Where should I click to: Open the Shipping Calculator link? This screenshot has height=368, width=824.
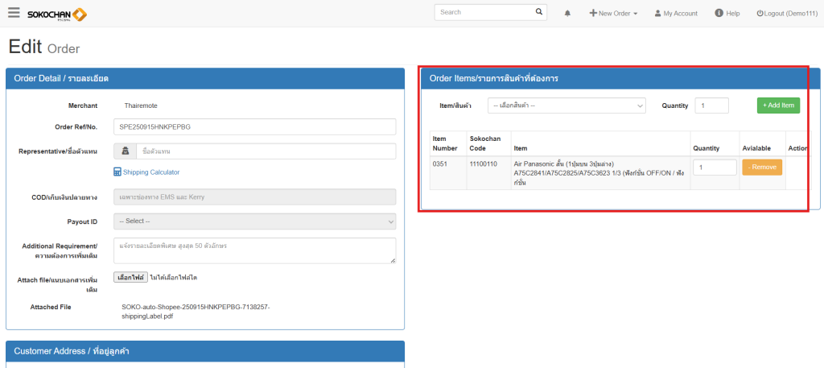point(146,172)
